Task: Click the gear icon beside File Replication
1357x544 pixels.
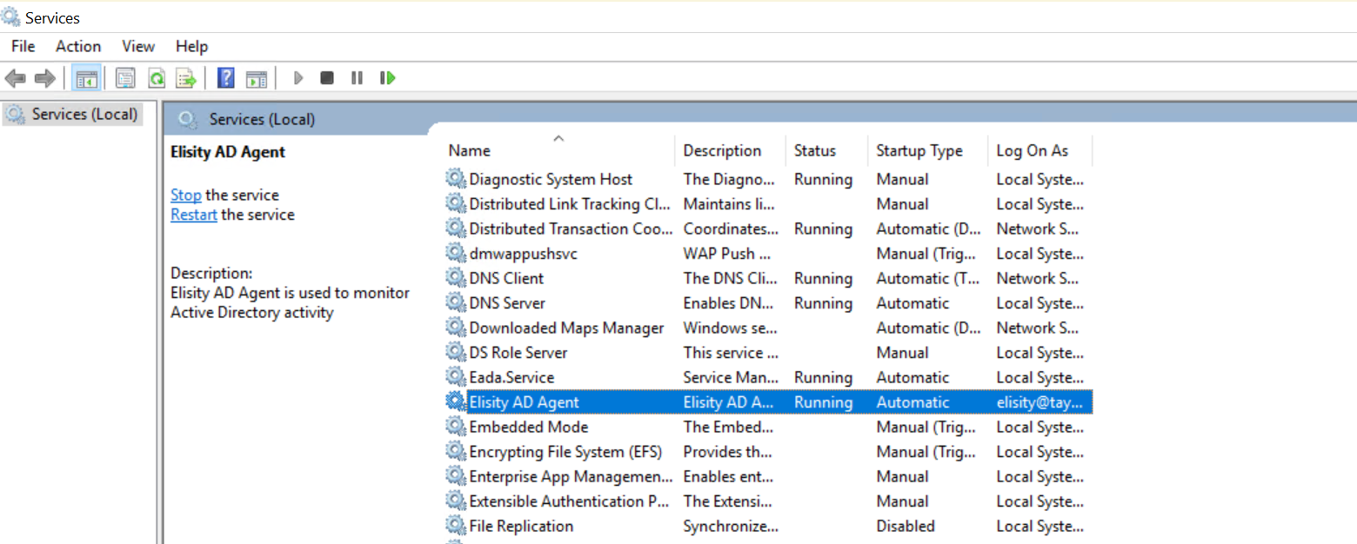Action: click(456, 526)
